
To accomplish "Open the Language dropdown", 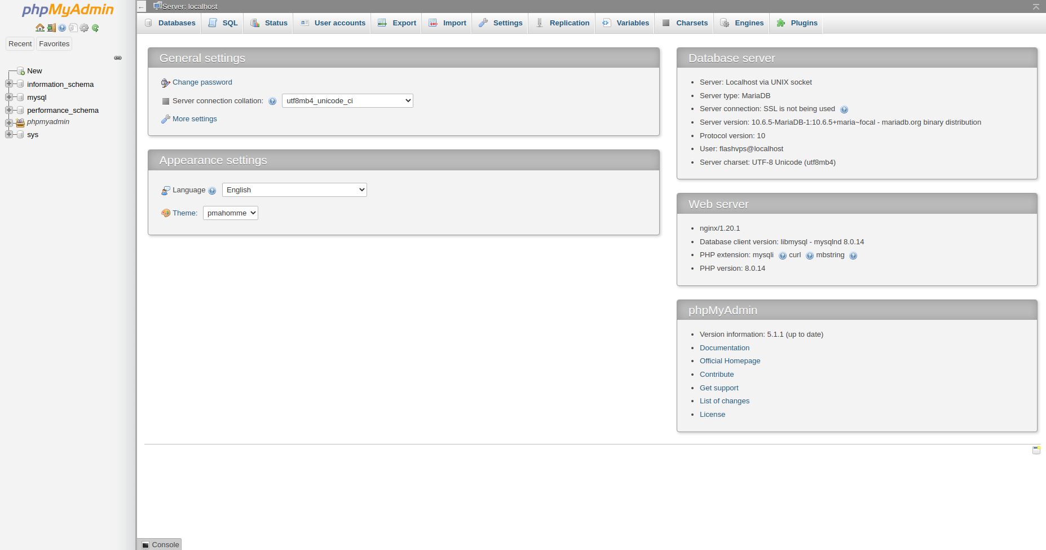I will (x=294, y=190).
